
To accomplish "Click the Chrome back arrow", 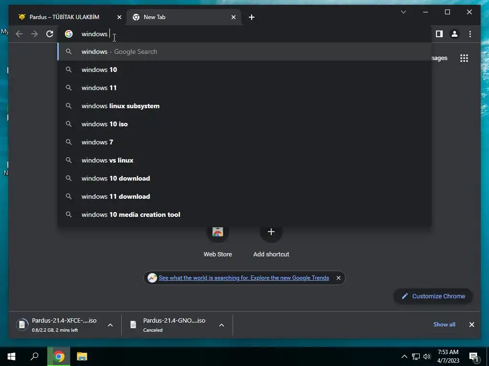I will [x=19, y=34].
